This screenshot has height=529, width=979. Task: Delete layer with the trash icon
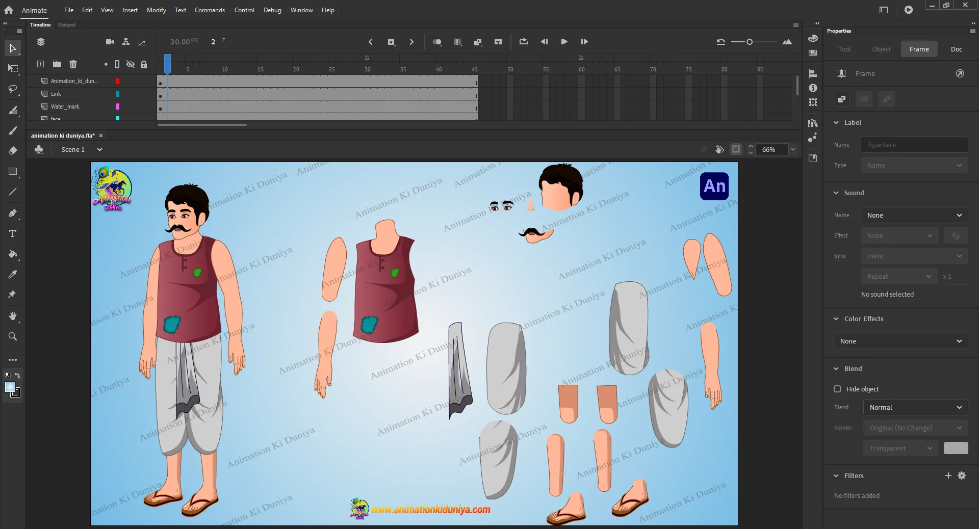pyautogui.click(x=73, y=64)
